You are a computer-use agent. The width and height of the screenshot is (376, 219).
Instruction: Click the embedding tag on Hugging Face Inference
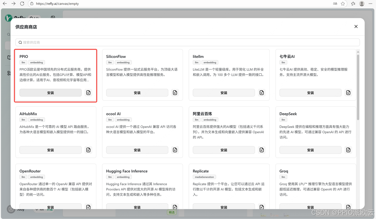point(123,177)
